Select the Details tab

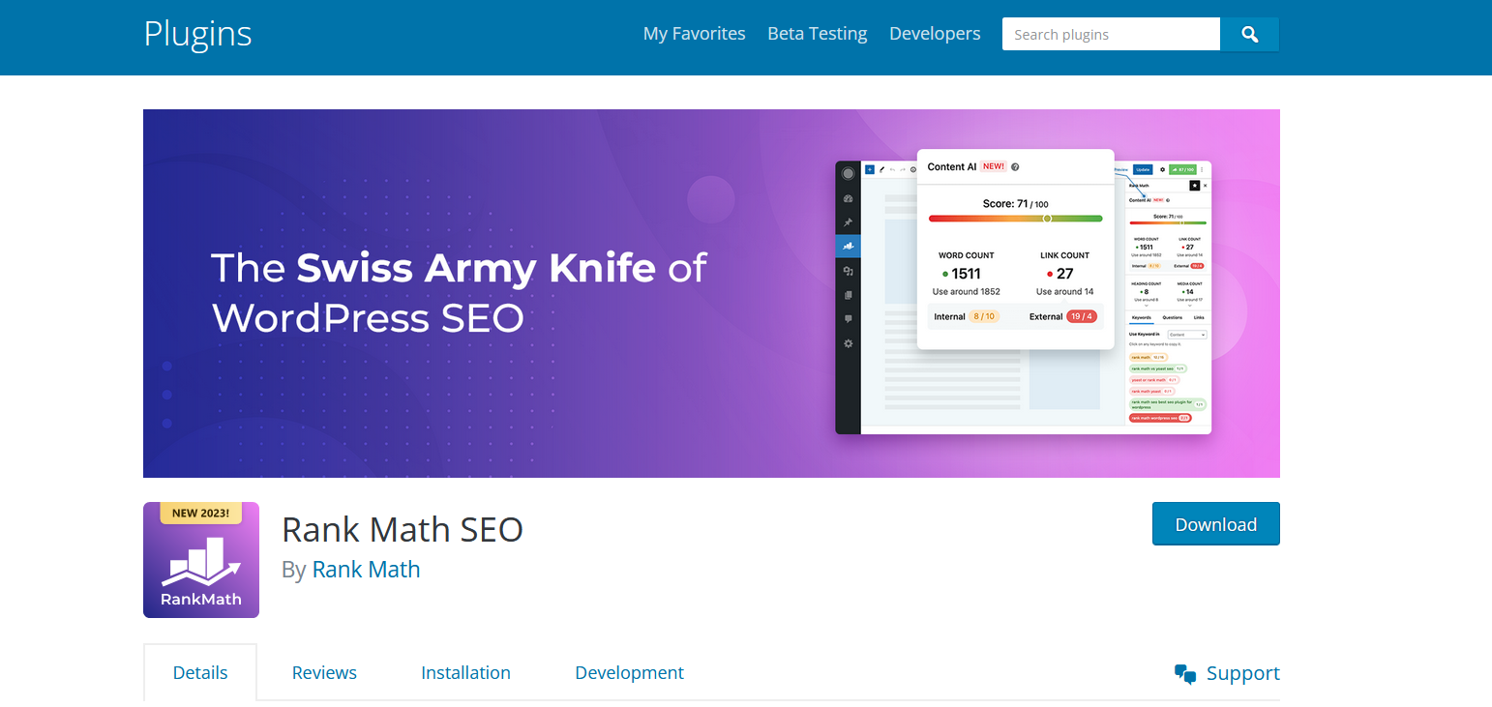coord(200,672)
